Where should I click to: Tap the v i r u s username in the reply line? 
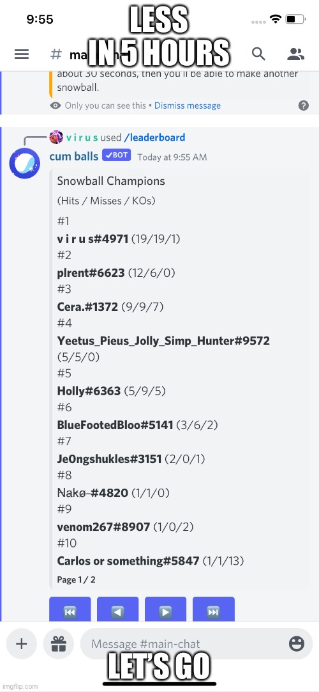click(x=82, y=138)
